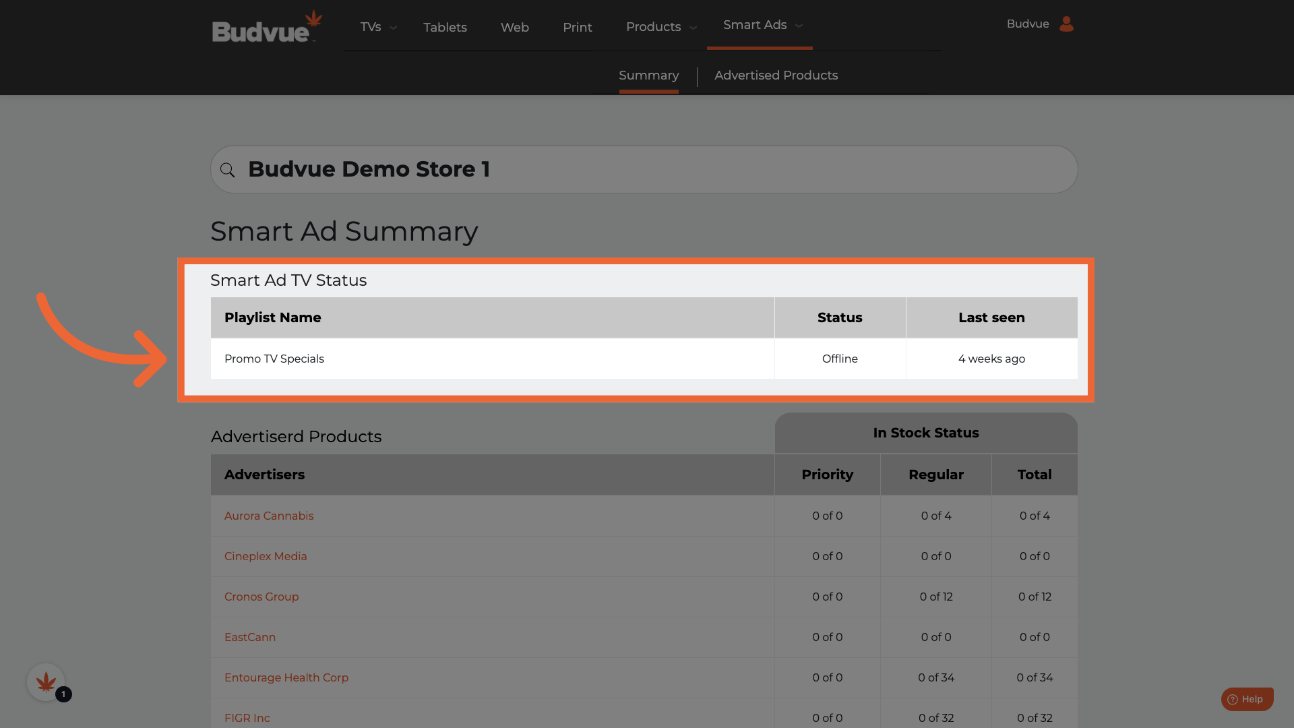This screenshot has width=1294, height=728.
Task: Click the Budvue Demo Store 1 search field
Action: tap(644, 169)
